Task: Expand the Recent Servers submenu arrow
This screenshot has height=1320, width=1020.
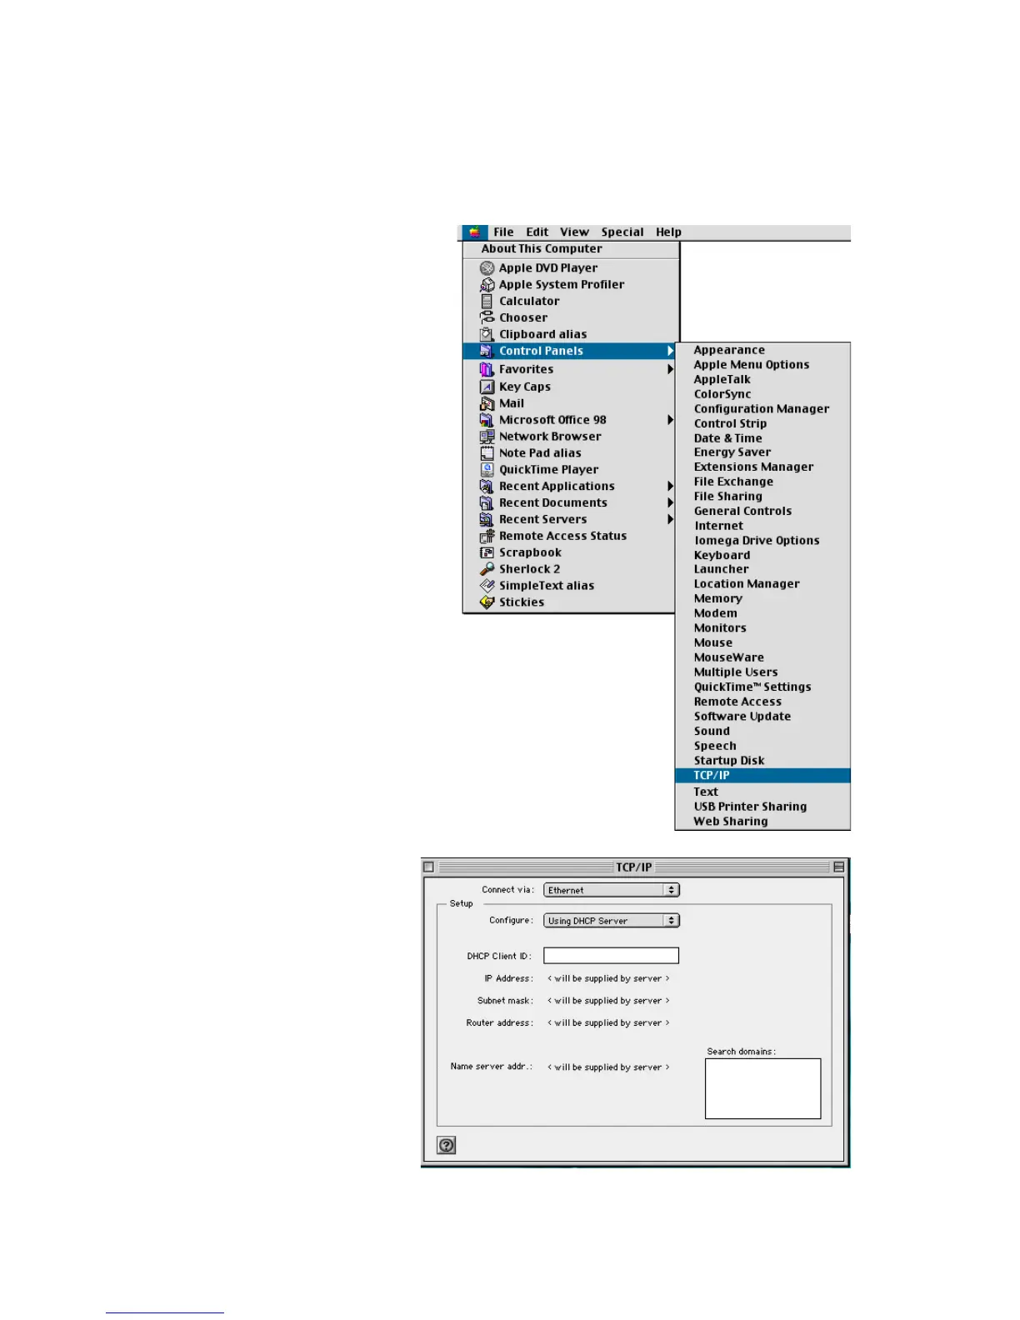Action: pyautogui.click(x=670, y=520)
